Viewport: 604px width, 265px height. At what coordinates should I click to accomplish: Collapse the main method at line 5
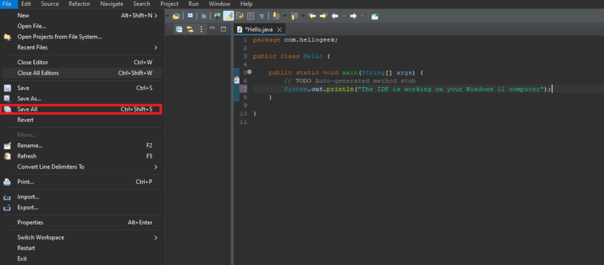coord(250,72)
